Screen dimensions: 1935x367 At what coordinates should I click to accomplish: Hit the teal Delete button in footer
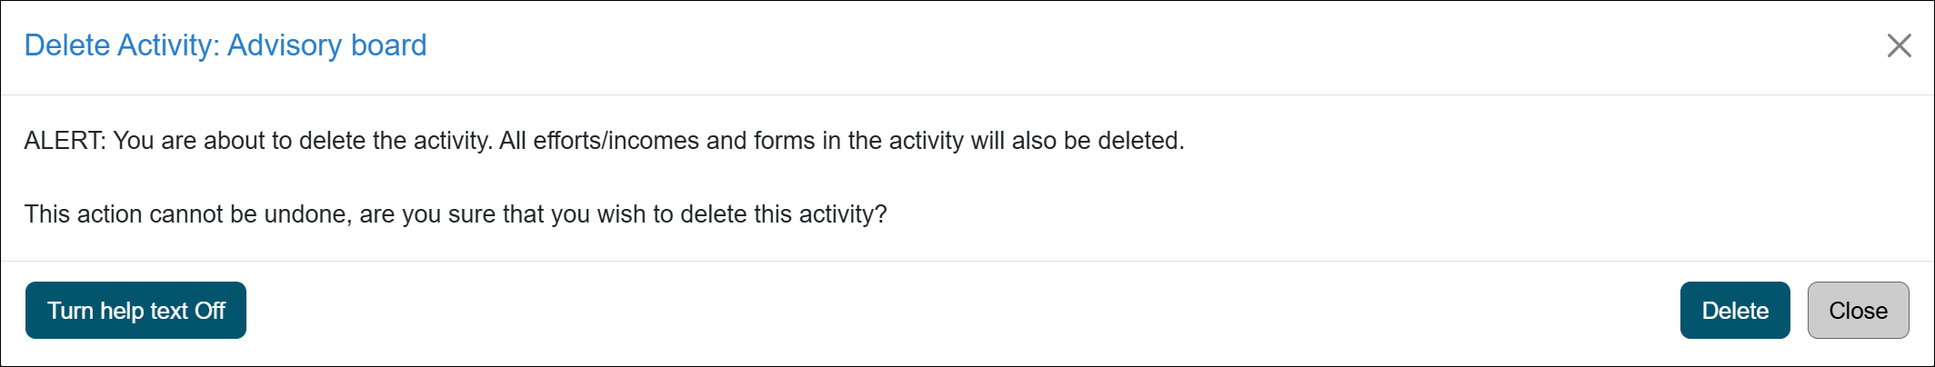(x=1734, y=311)
